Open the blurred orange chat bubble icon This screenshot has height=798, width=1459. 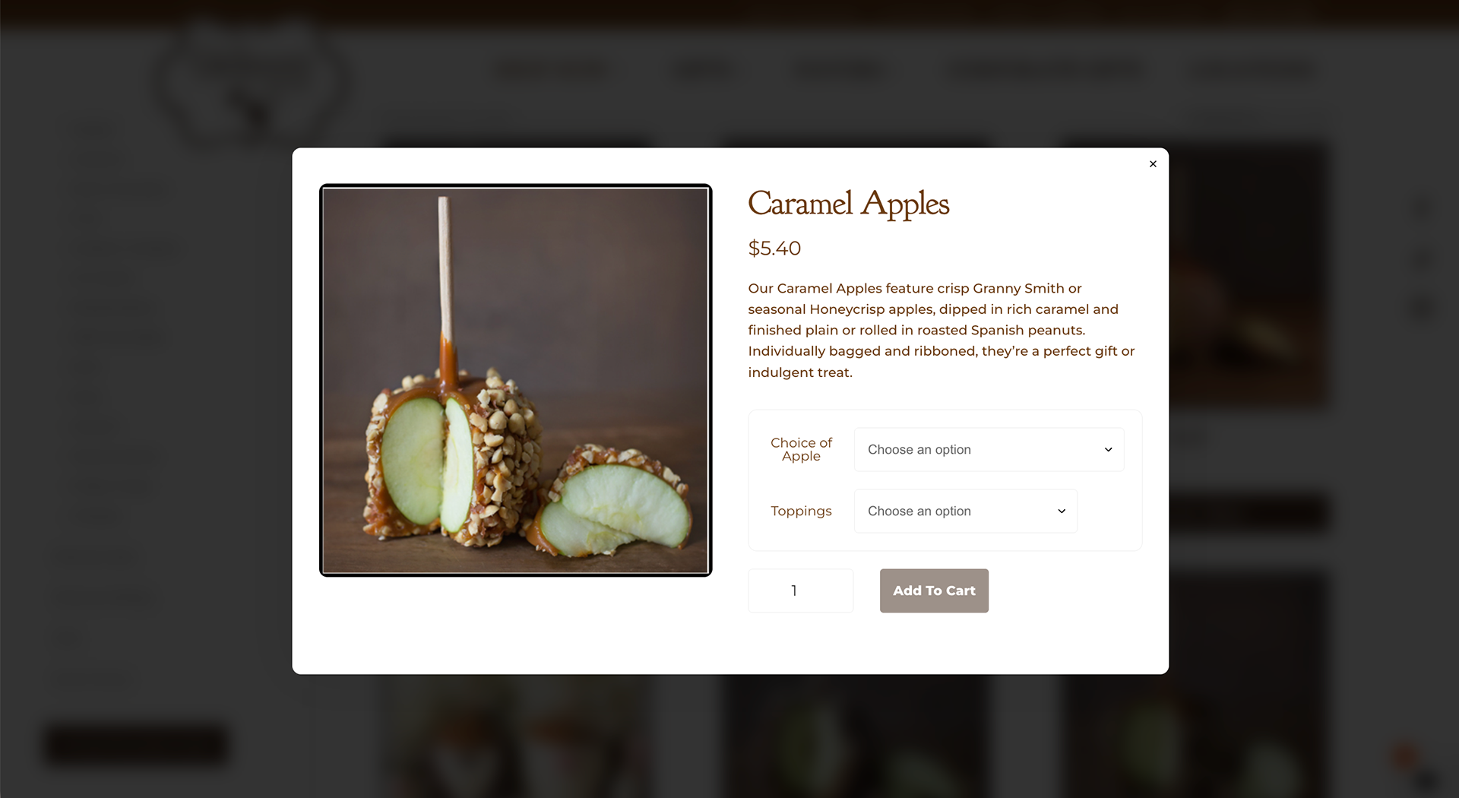(1406, 757)
